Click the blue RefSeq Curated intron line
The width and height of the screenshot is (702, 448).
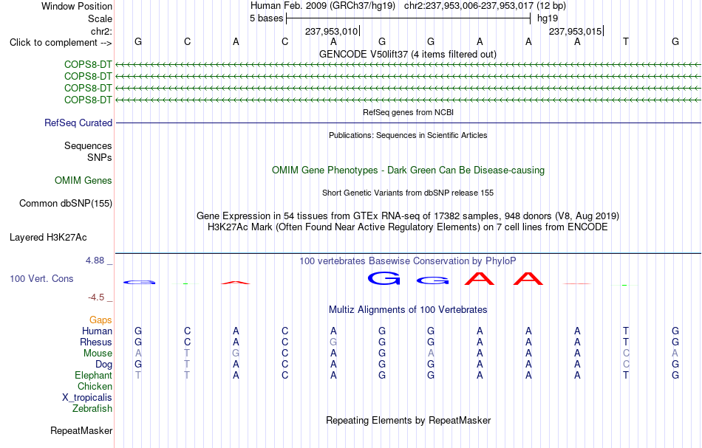coord(409,123)
